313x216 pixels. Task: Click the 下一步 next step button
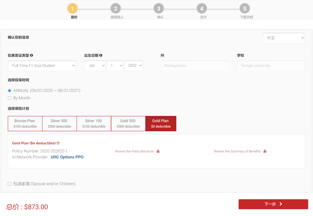273,204
